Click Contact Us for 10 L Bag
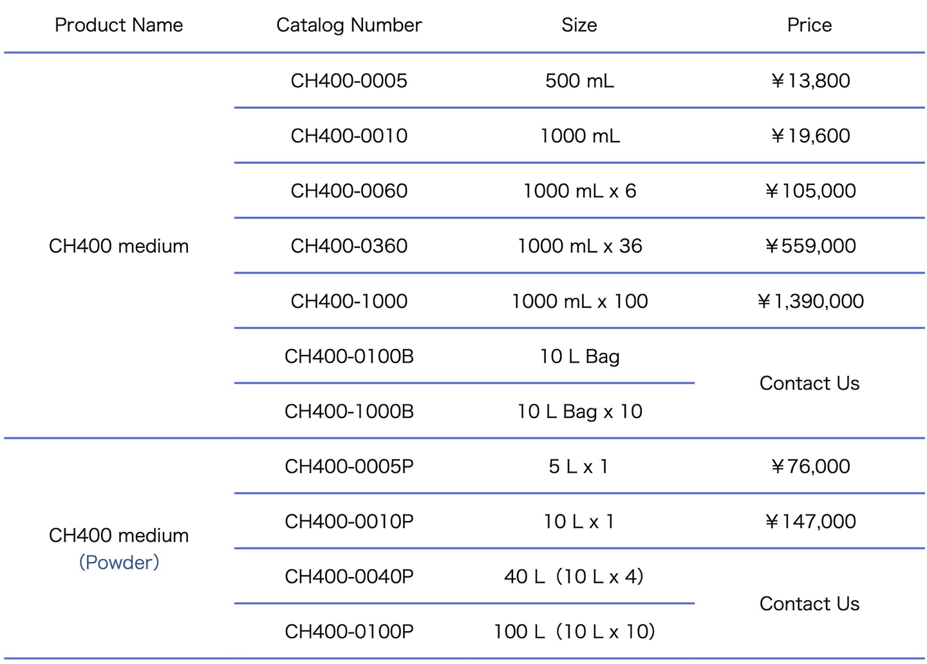The height and width of the screenshot is (664, 927). (809, 383)
